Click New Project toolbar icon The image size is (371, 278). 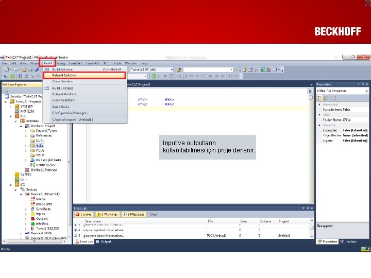pyautogui.click(x=6, y=69)
